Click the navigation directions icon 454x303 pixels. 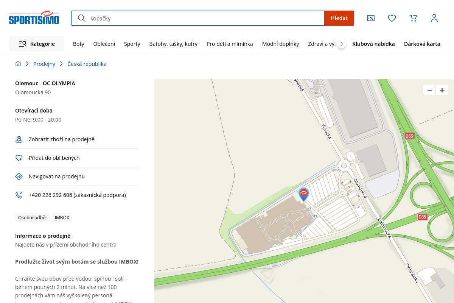19,176
